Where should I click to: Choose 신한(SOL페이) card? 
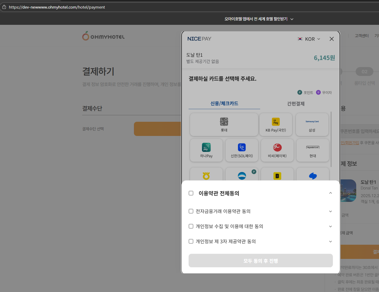tap(242, 150)
